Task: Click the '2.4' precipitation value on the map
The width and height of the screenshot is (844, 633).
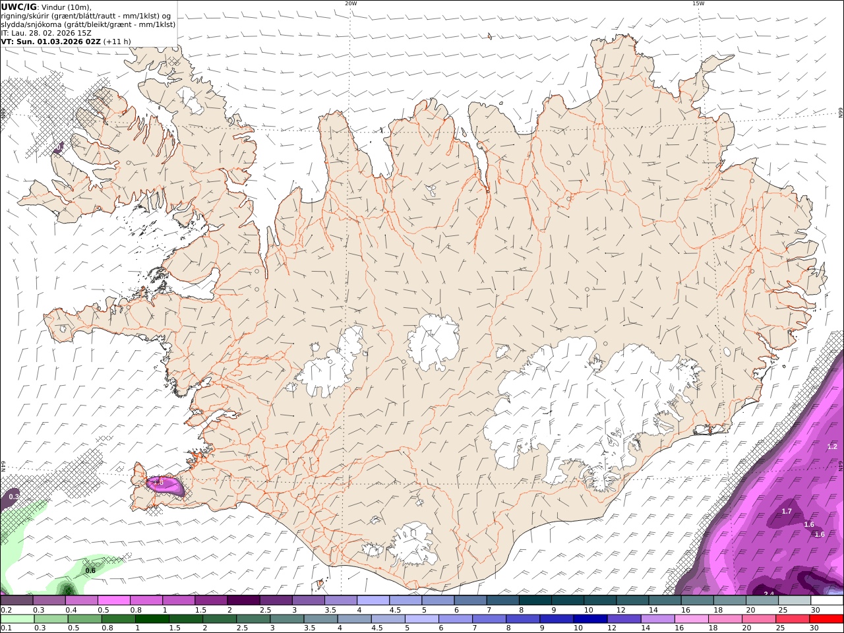Action: pos(769,594)
